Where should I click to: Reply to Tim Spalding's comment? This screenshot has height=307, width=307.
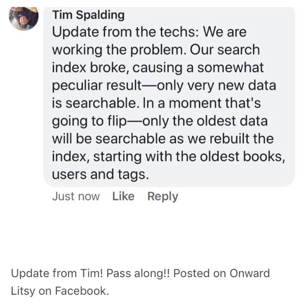pos(163,196)
